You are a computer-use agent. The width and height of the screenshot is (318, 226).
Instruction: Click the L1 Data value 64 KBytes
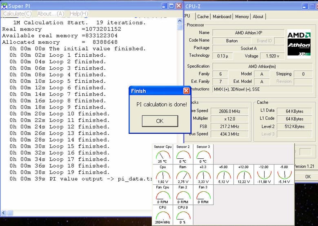(294, 111)
